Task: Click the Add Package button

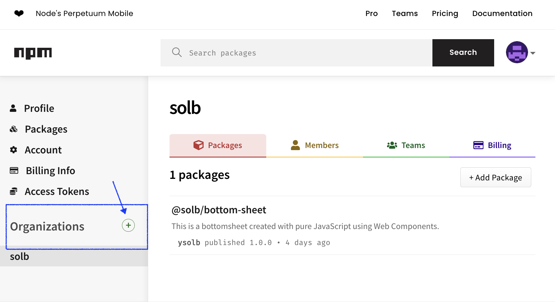Action: 495,177
